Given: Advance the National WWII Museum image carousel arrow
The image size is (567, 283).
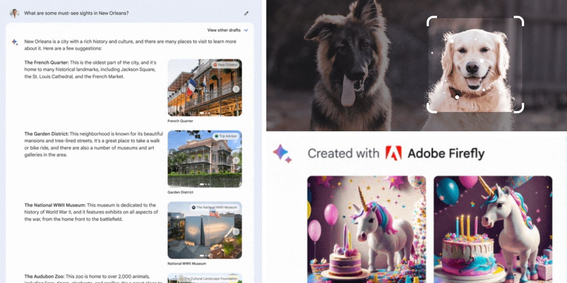Looking at the screenshot, I should (x=236, y=232).
